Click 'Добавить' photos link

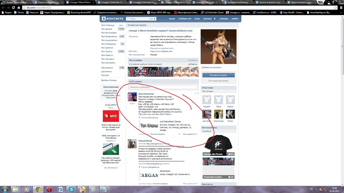pyautogui.click(x=193, y=64)
